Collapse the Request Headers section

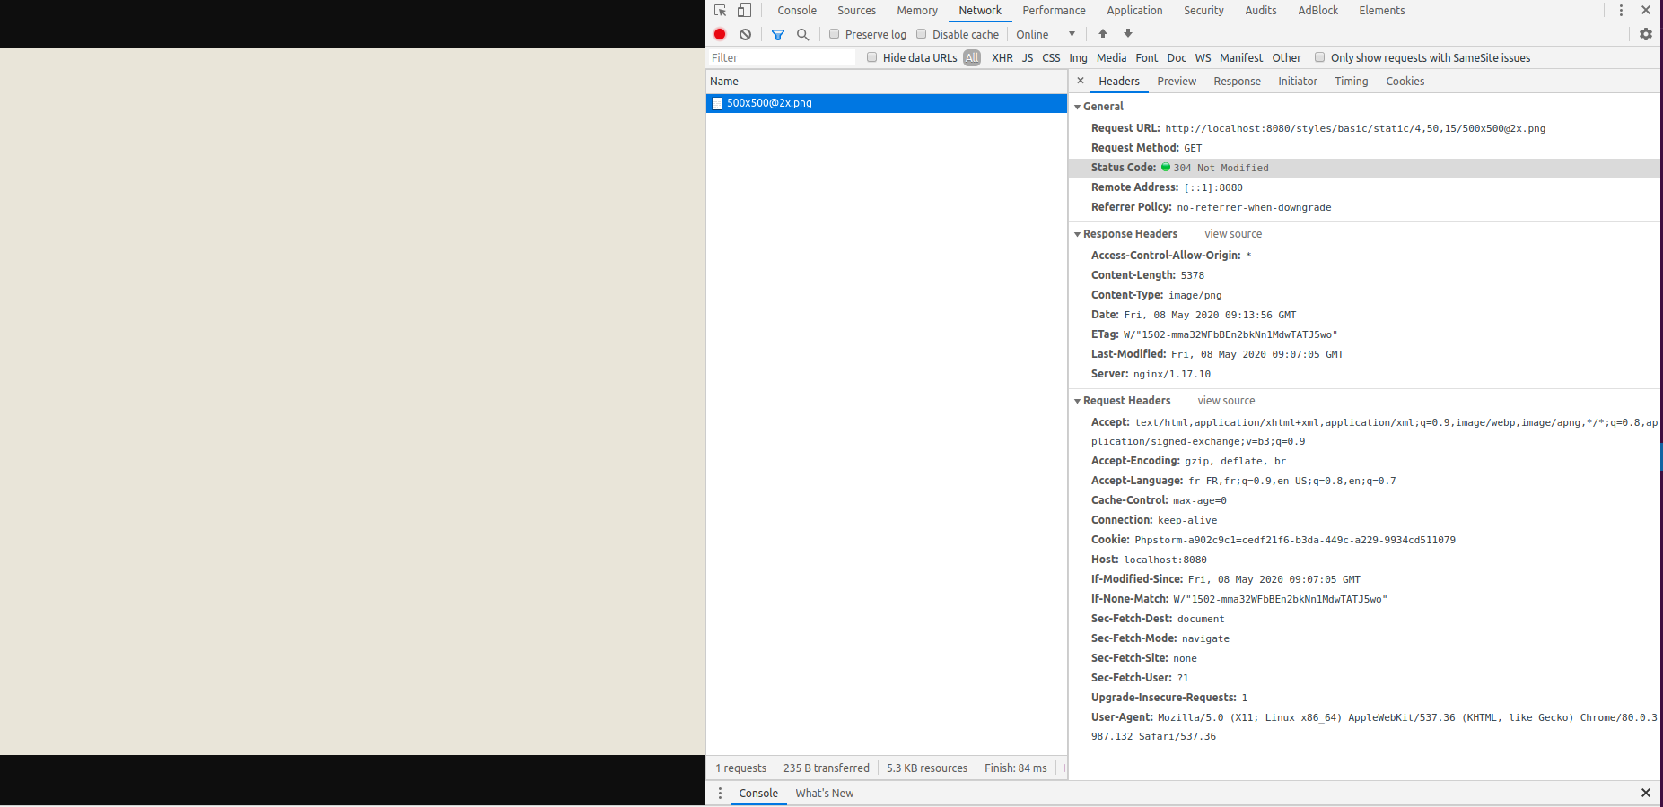pyautogui.click(x=1078, y=401)
